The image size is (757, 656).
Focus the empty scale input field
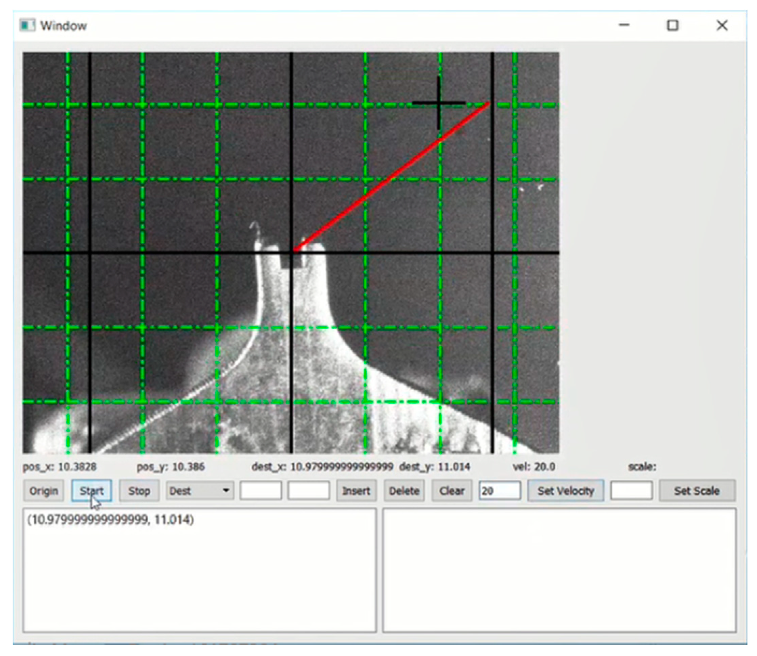631,491
